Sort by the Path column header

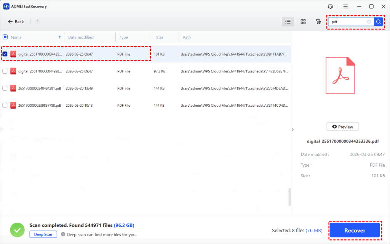click(187, 37)
